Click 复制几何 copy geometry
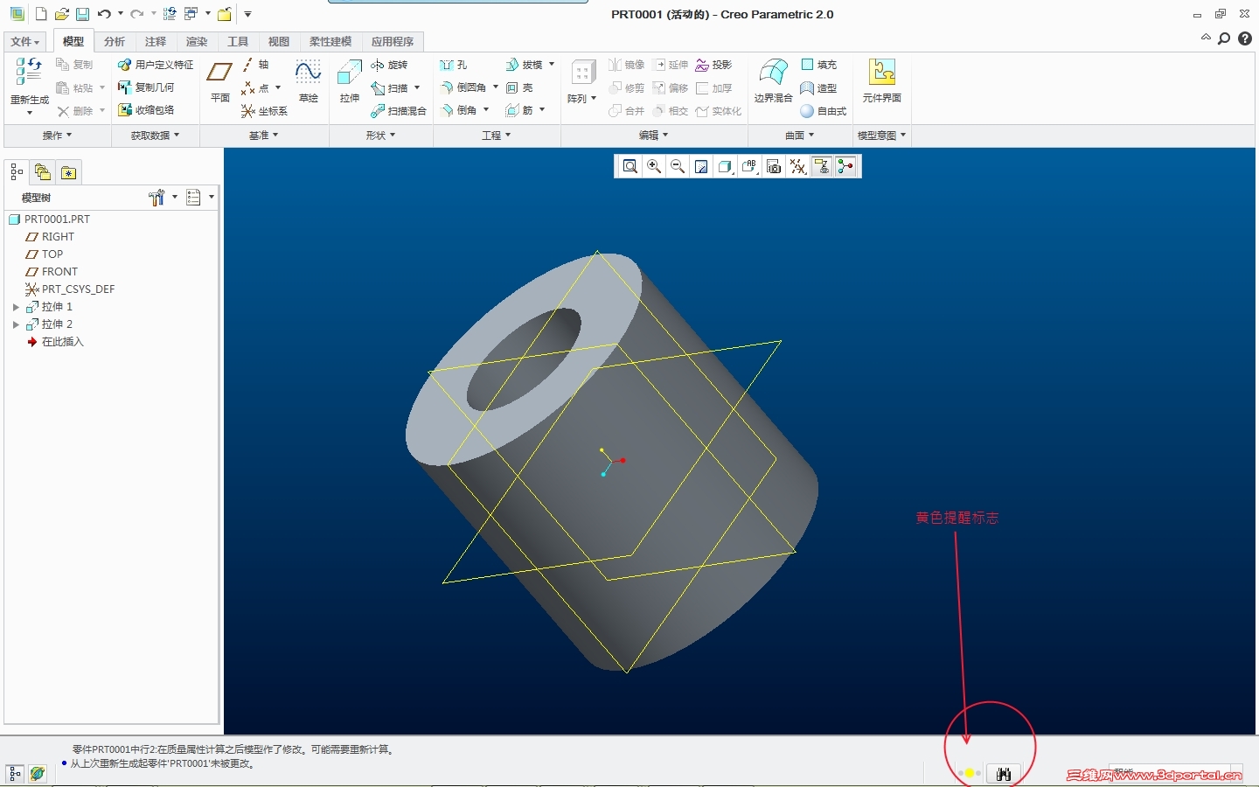 click(146, 87)
